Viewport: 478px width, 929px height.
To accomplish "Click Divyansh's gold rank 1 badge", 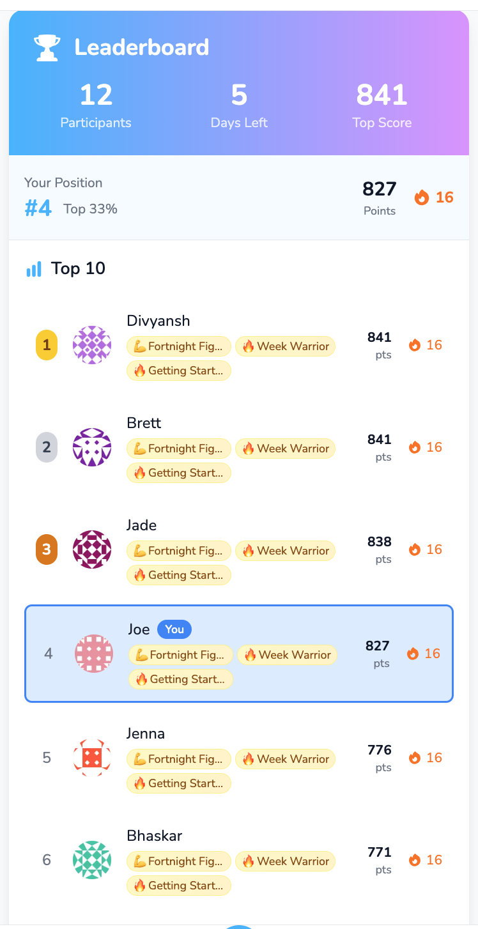I will [46, 345].
